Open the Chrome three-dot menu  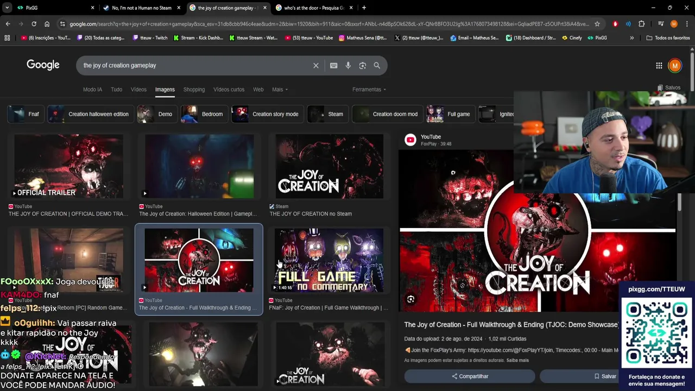[687, 24]
